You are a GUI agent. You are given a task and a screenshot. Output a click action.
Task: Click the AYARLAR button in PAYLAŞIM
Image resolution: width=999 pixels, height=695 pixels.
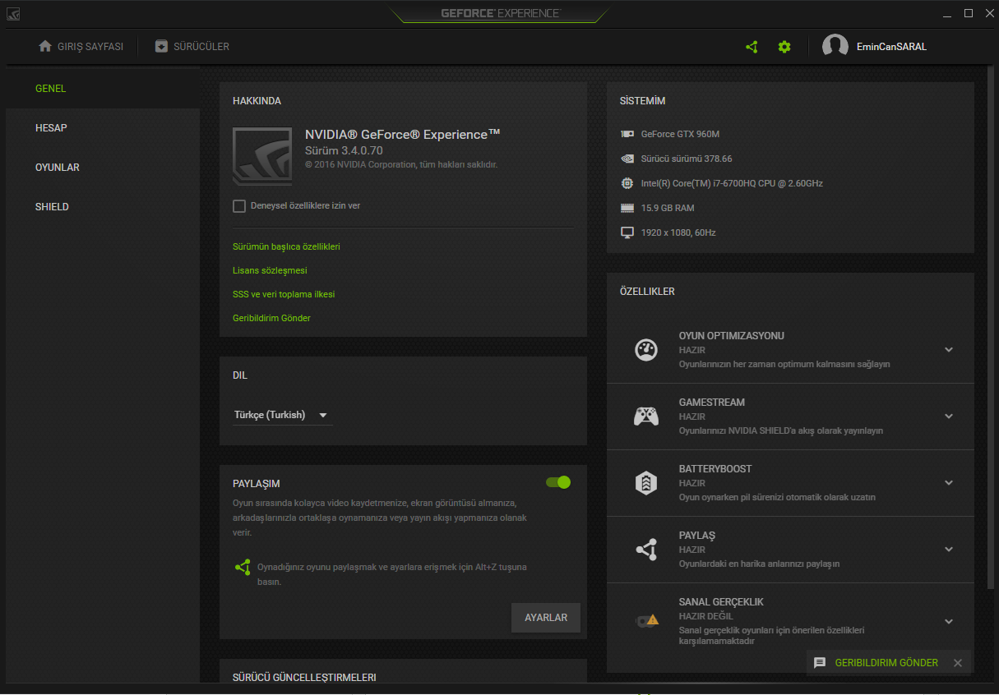[546, 618]
